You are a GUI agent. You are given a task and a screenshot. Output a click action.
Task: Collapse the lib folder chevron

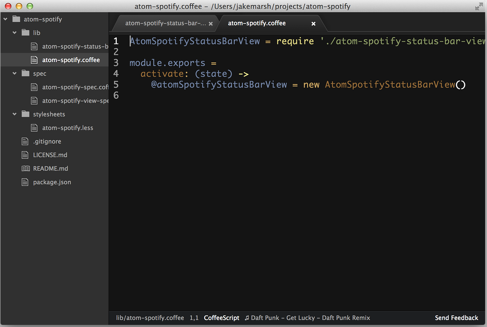[x=15, y=33]
